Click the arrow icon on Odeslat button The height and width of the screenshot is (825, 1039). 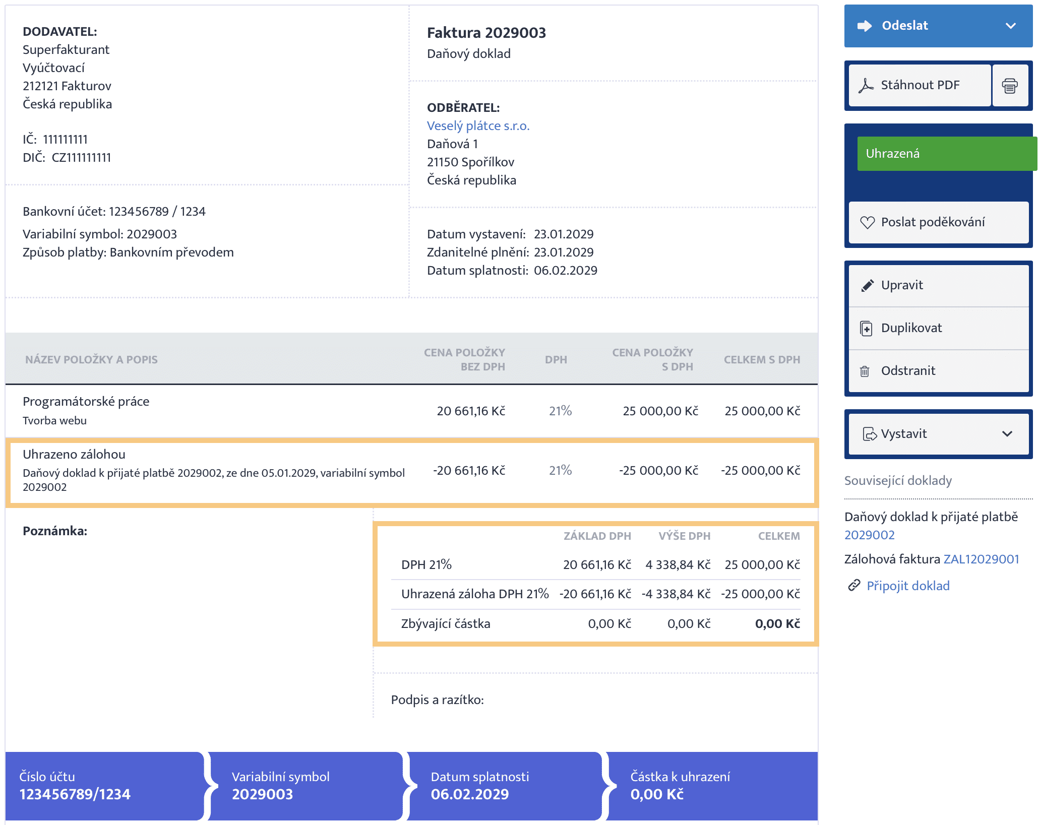(x=865, y=26)
